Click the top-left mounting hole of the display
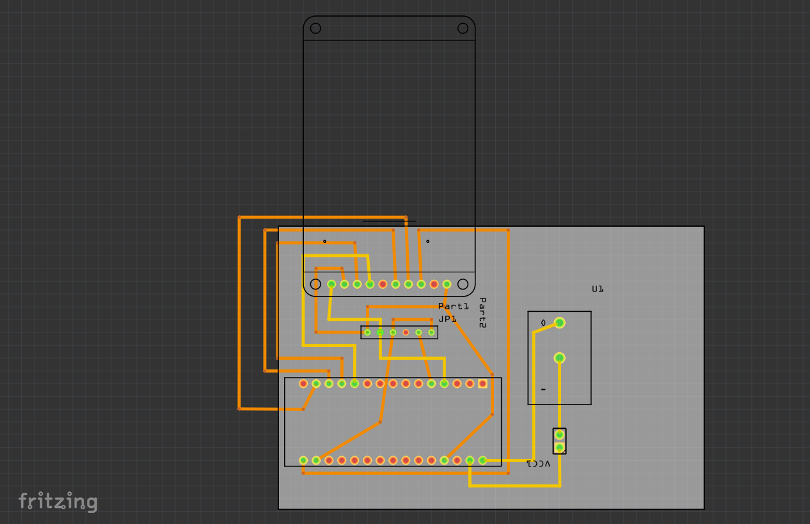810x524 pixels. pos(315,27)
